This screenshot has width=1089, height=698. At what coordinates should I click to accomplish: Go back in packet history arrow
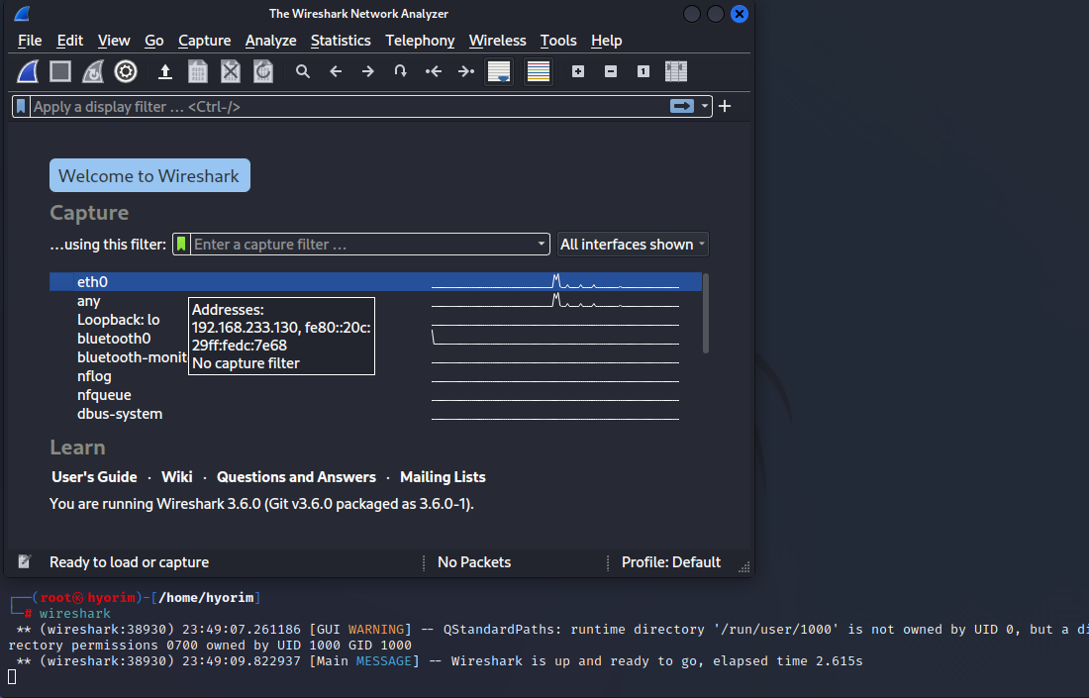coord(336,71)
